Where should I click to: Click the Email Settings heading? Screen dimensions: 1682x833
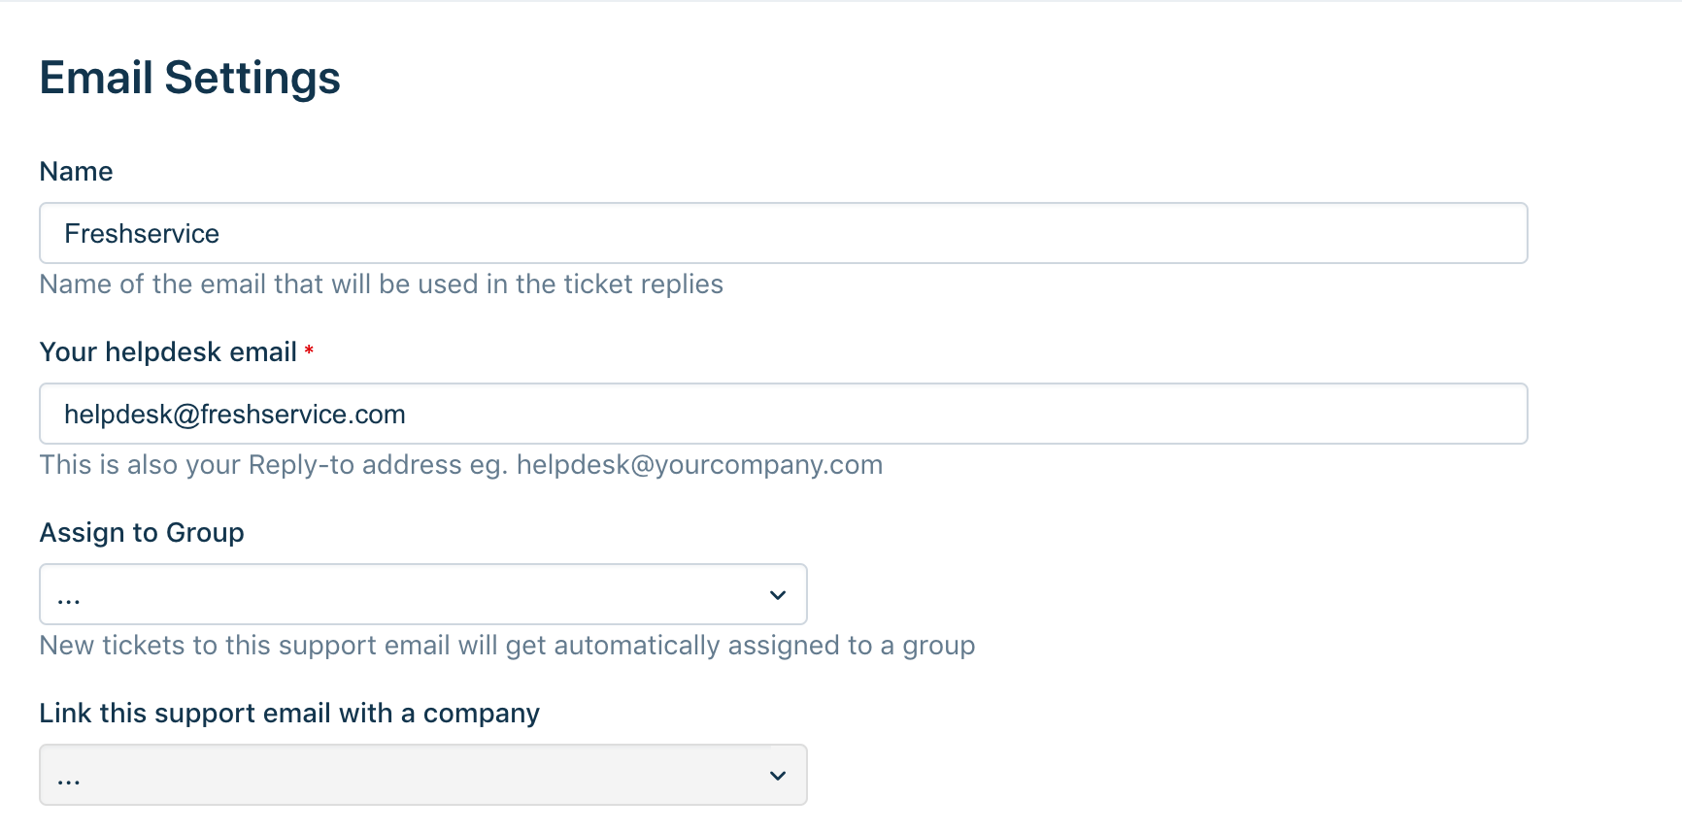coord(190,78)
